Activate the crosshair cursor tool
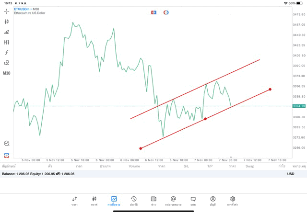This screenshot has height=214, width=307. (7, 11)
